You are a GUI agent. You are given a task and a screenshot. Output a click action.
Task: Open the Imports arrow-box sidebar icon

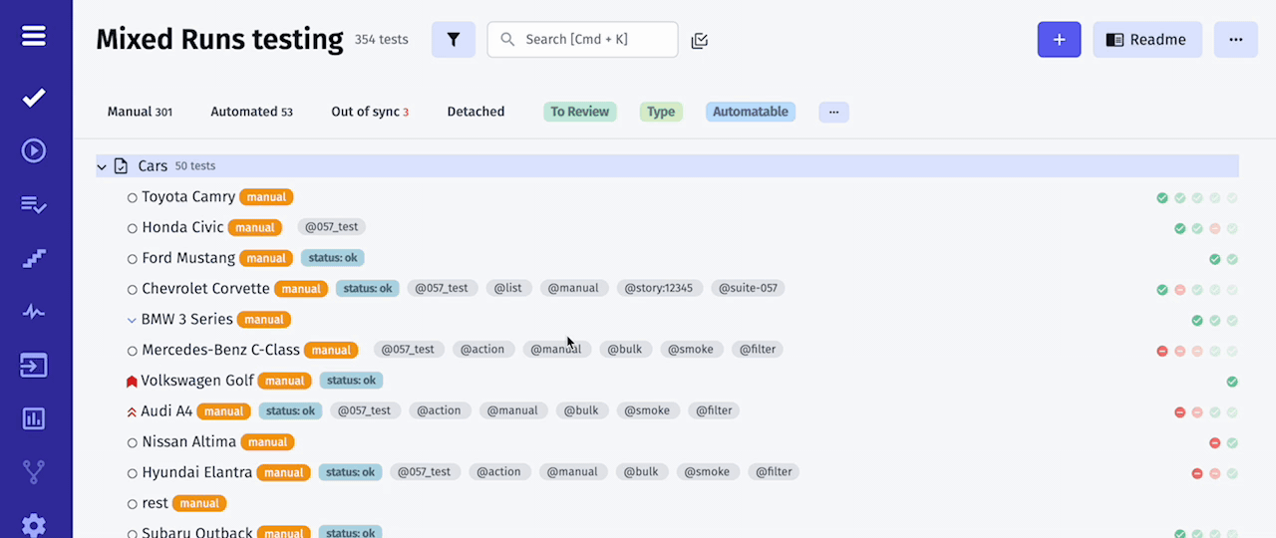pyautogui.click(x=34, y=366)
